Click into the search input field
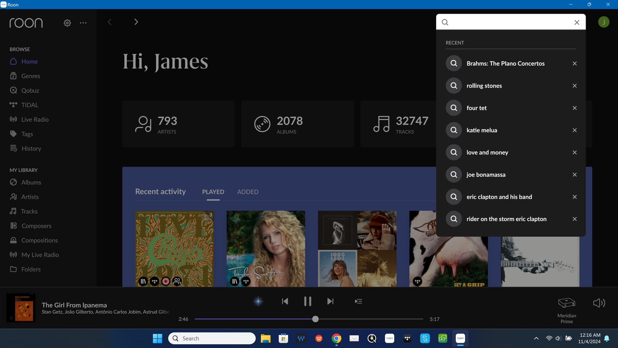Viewport: 618px width, 348px height. 510,22
